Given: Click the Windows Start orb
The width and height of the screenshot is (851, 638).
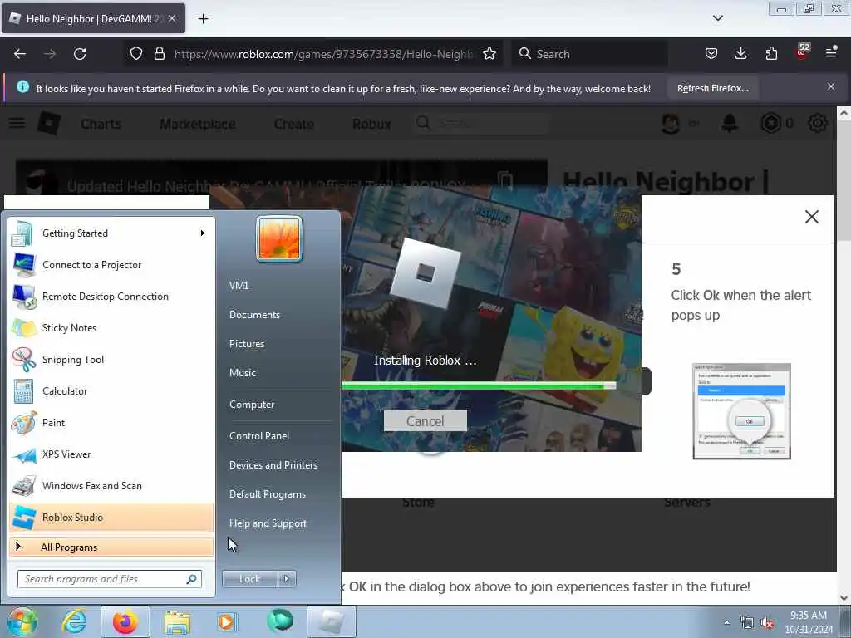Looking at the screenshot, I should point(22,621).
